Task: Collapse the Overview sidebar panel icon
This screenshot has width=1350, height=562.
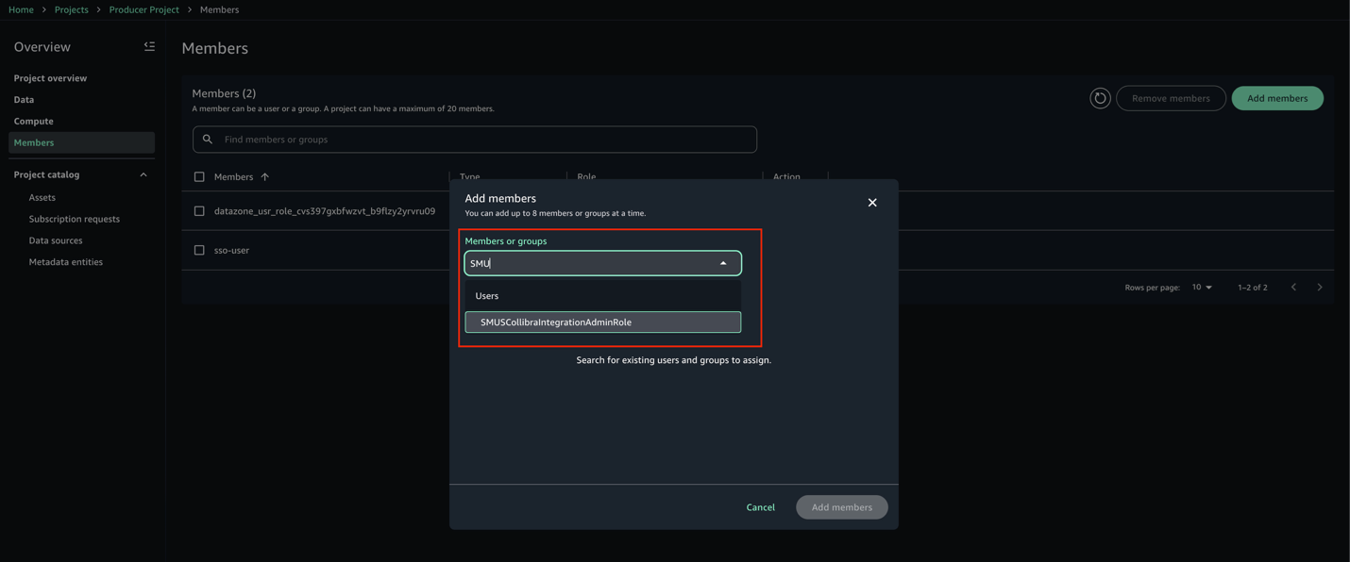Action: click(149, 46)
